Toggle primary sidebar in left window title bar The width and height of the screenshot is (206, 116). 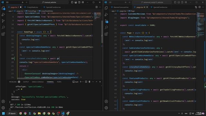click(x=72, y=2)
